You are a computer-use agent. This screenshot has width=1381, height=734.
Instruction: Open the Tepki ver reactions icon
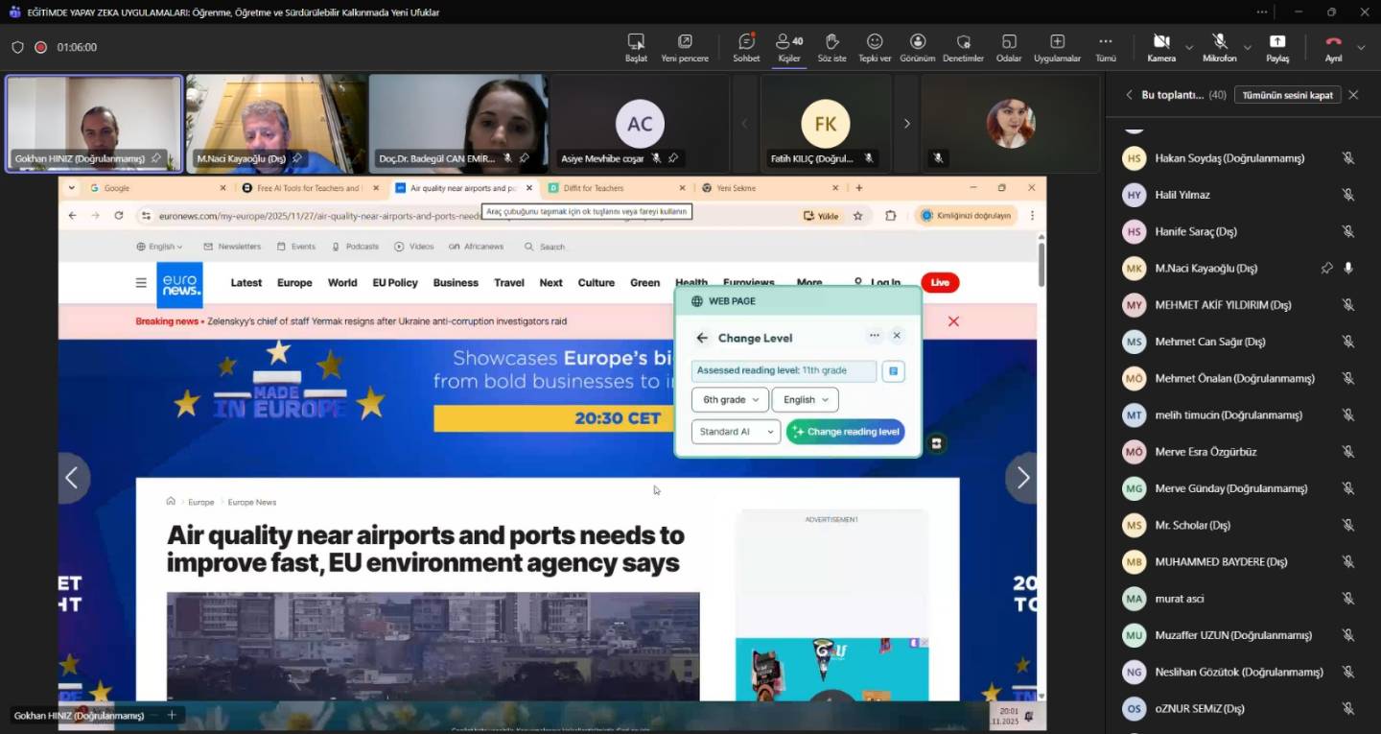coord(874,42)
